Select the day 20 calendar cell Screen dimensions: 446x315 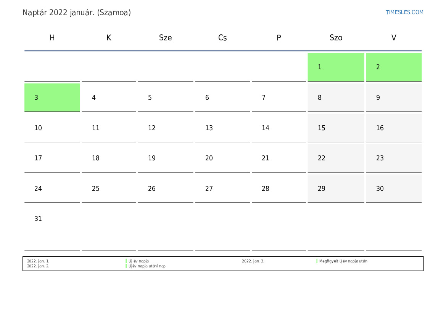tap(222, 158)
